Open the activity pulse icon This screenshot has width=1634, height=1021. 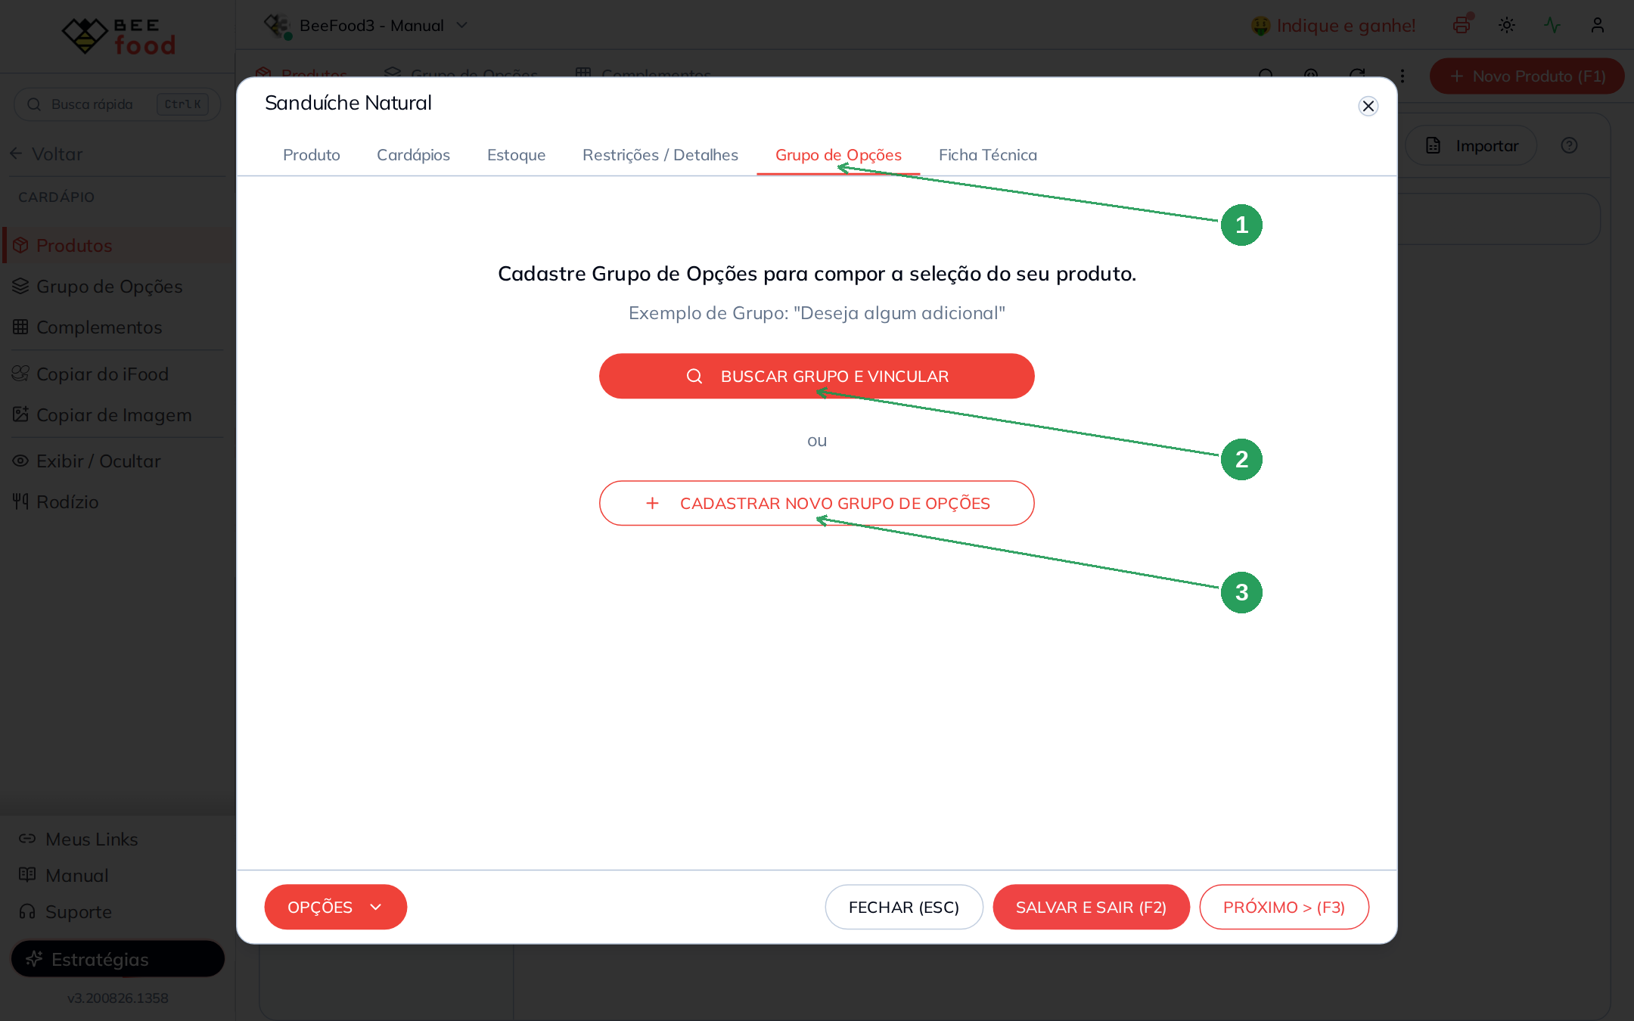(x=1552, y=25)
